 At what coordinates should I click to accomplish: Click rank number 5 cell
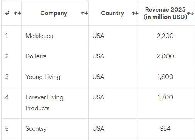tap(11, 129)
